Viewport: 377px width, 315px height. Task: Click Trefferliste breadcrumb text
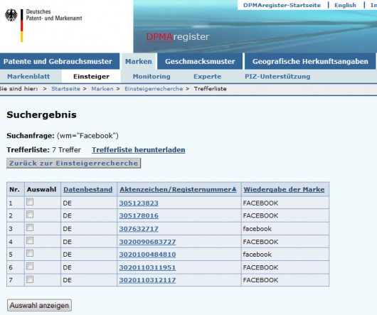(210, 89)
